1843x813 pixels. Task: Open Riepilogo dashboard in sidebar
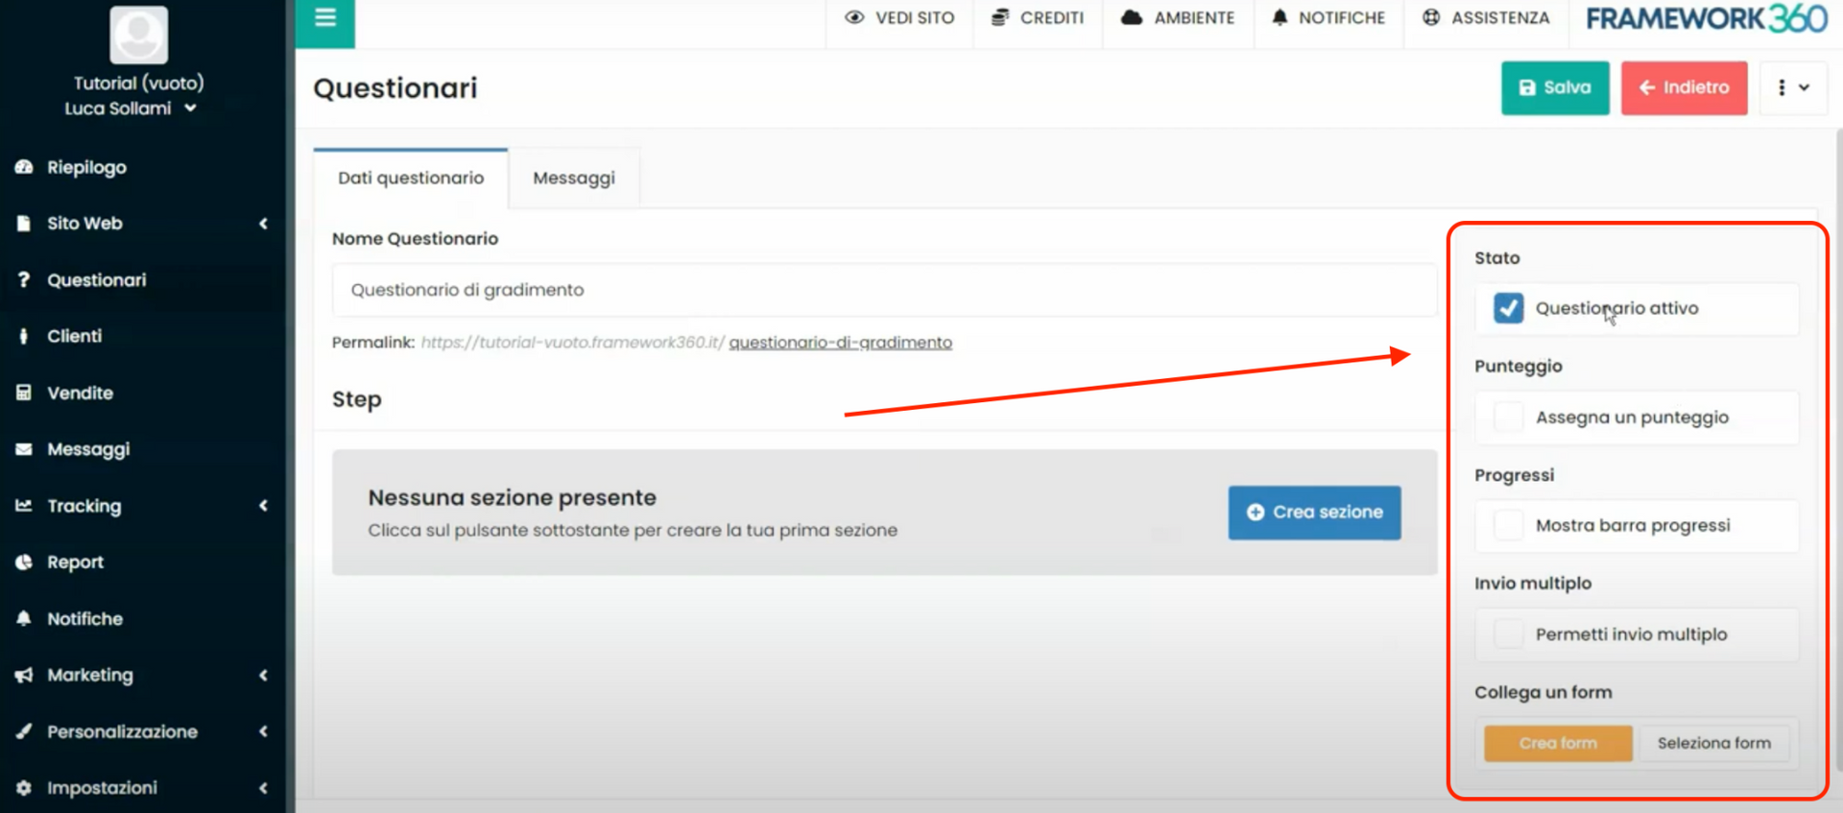[86, 167]
